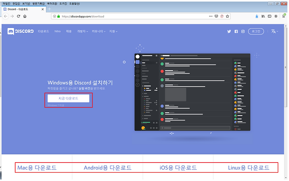Go to the browser home icon

pyautogui.click(x=25, y=16)
